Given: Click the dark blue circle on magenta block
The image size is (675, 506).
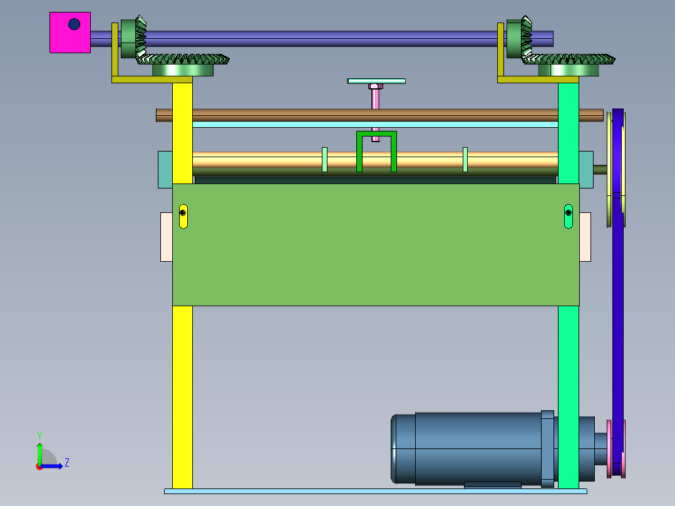Looking at the screenshot, I should click(74, 24).
